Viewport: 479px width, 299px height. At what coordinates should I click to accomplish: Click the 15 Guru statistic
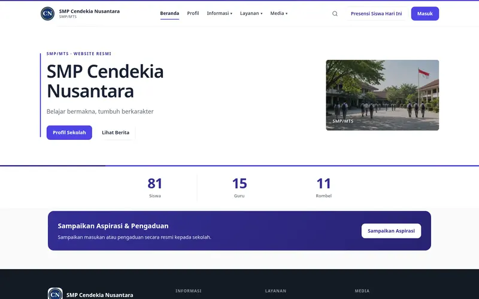coord(239,188)
